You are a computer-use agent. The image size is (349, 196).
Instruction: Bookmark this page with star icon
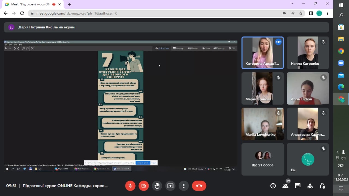(x=301, y=13)
